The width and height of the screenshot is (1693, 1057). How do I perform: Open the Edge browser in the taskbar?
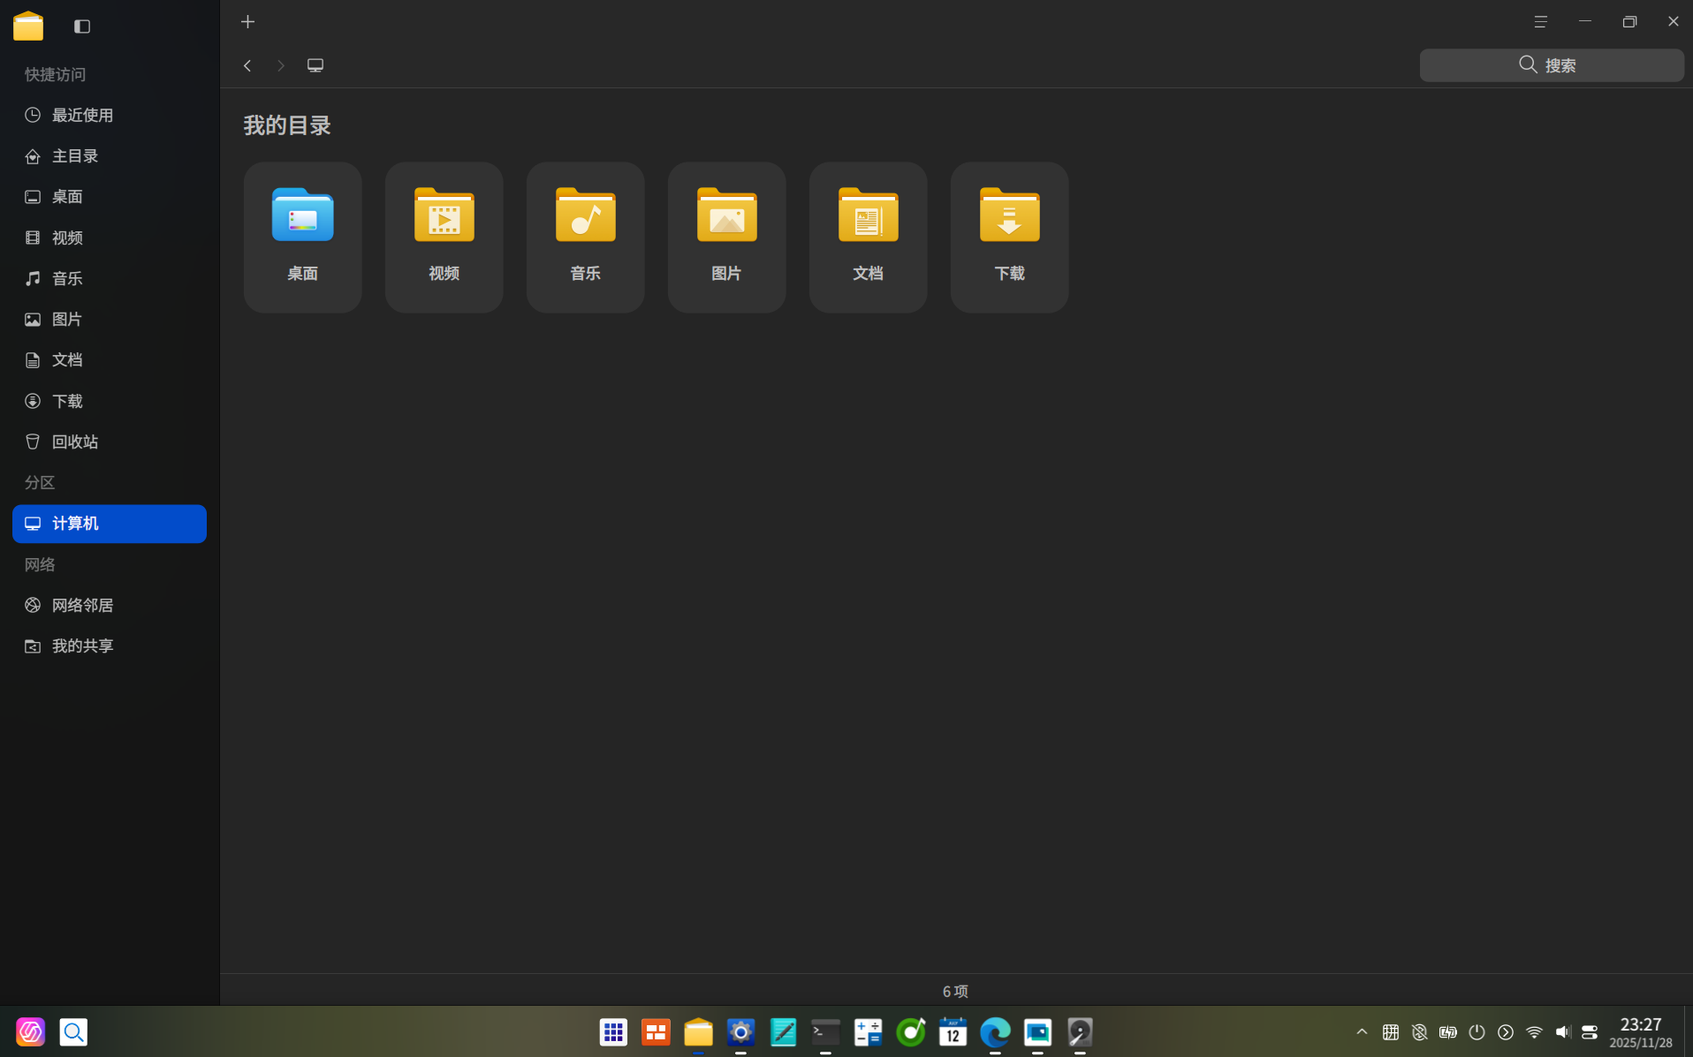point(995,1031)
